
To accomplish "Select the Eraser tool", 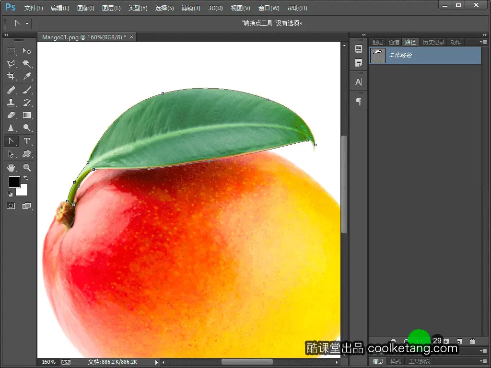I will pyautogui.click(x=11, y=115).
